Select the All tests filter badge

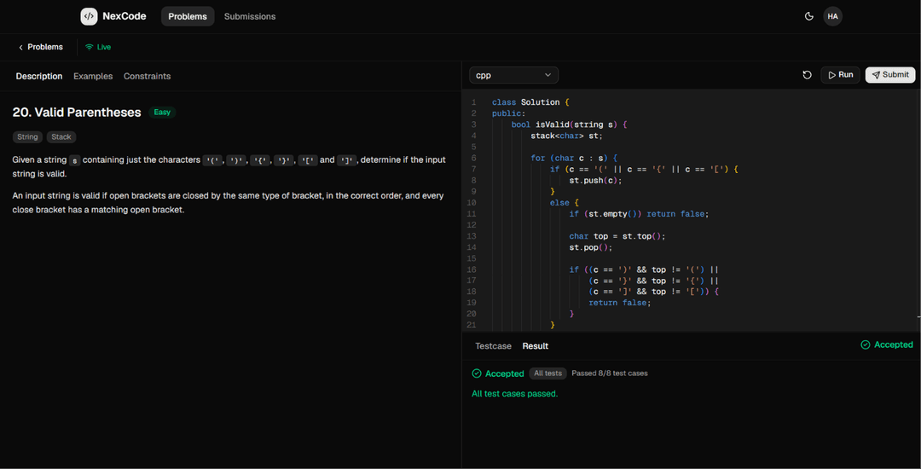point(548,373)
